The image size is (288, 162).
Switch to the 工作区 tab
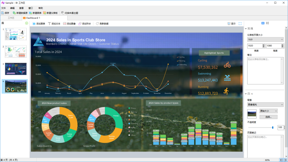pos(11,18)
